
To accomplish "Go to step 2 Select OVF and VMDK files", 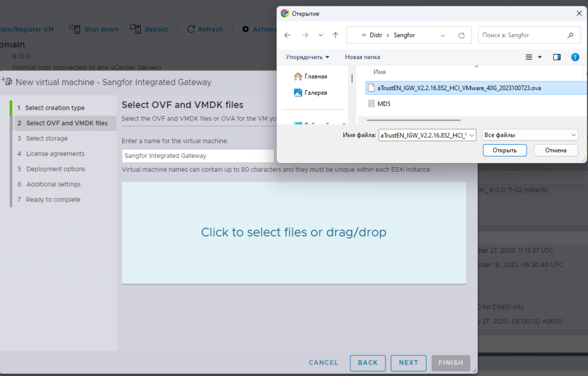I will point(65,123).
